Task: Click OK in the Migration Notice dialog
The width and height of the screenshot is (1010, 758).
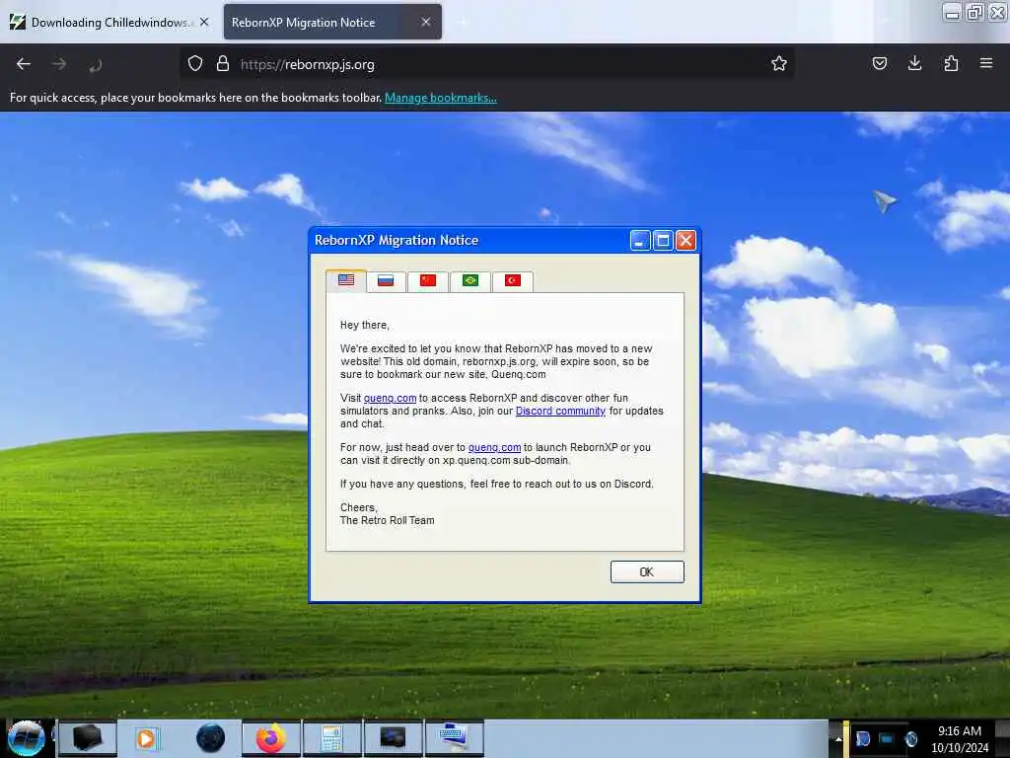Action: pyautogui.click(x=647, y=571)
